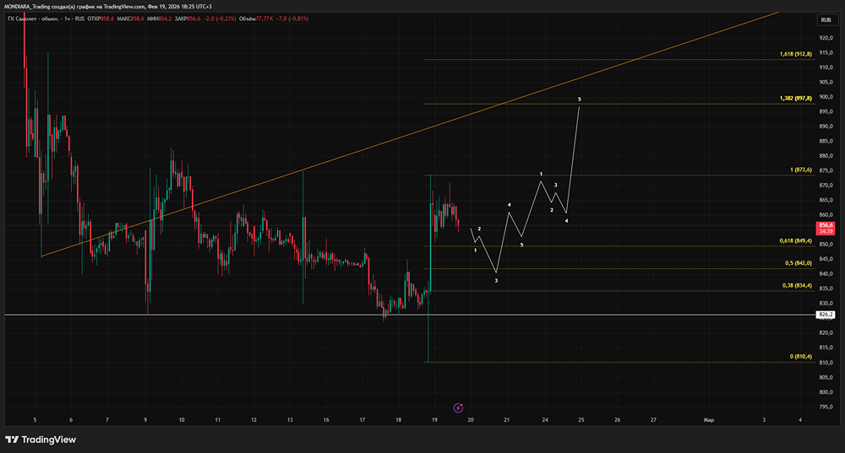This screenshot has height=453, width=845.
Task: Click the Мар label on time axis
Action: click(x=709, y=419)
